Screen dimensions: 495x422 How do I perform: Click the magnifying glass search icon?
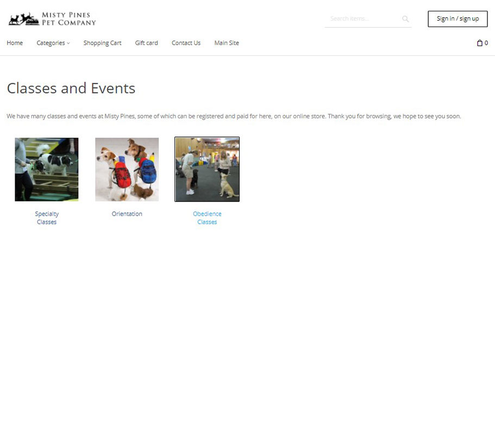[405, 19]
